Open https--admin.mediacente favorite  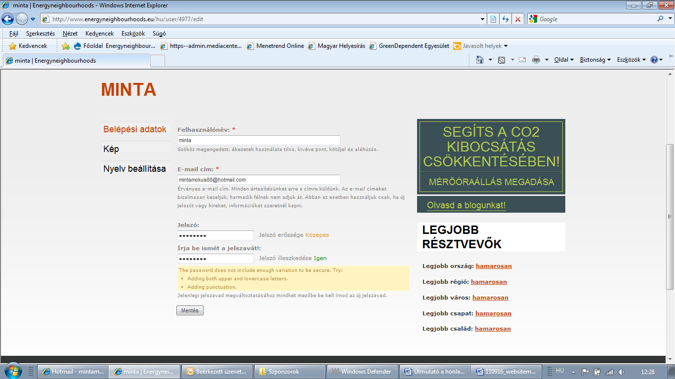[201, 46]
